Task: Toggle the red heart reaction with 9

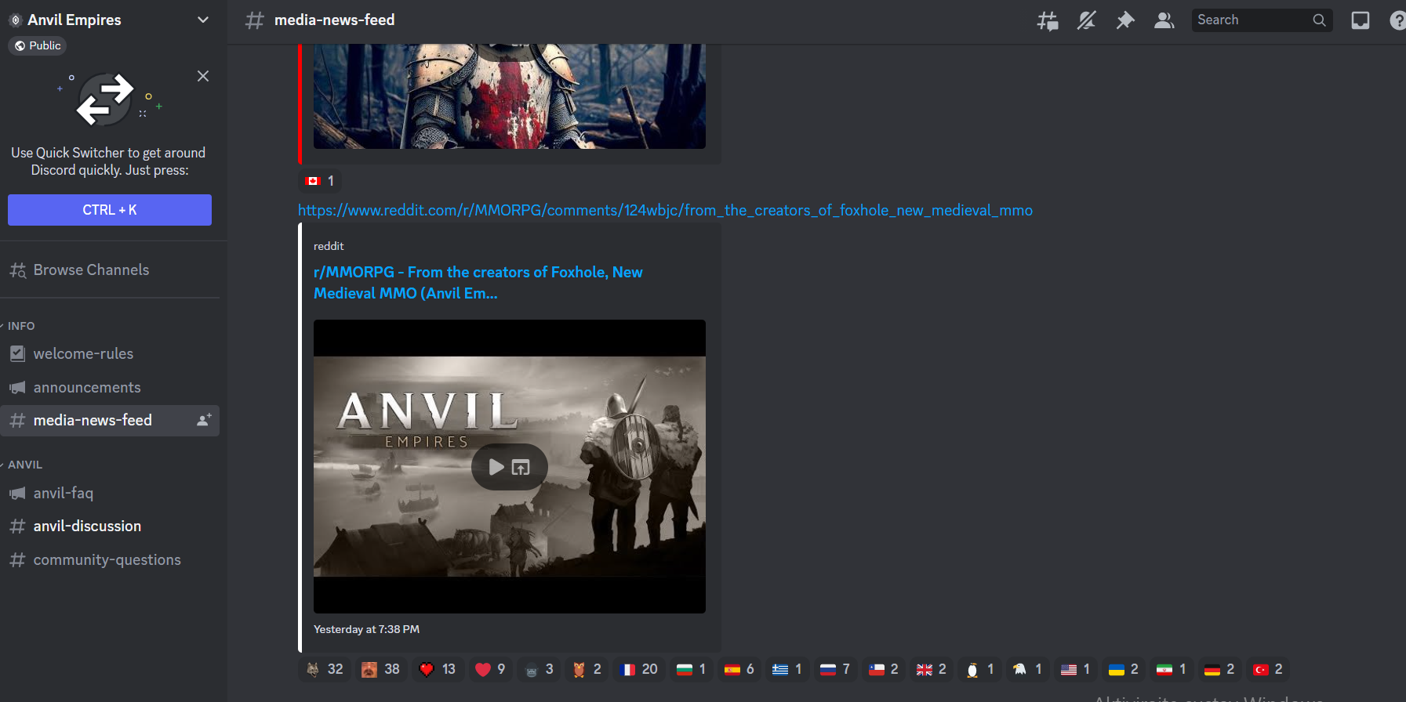Action: coord(490,669)
